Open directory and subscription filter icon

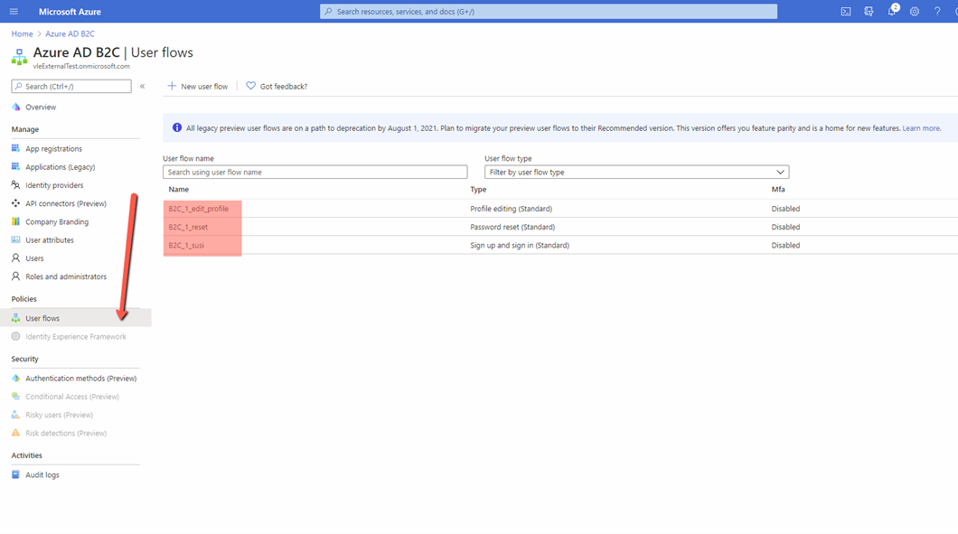pos(869,12)
